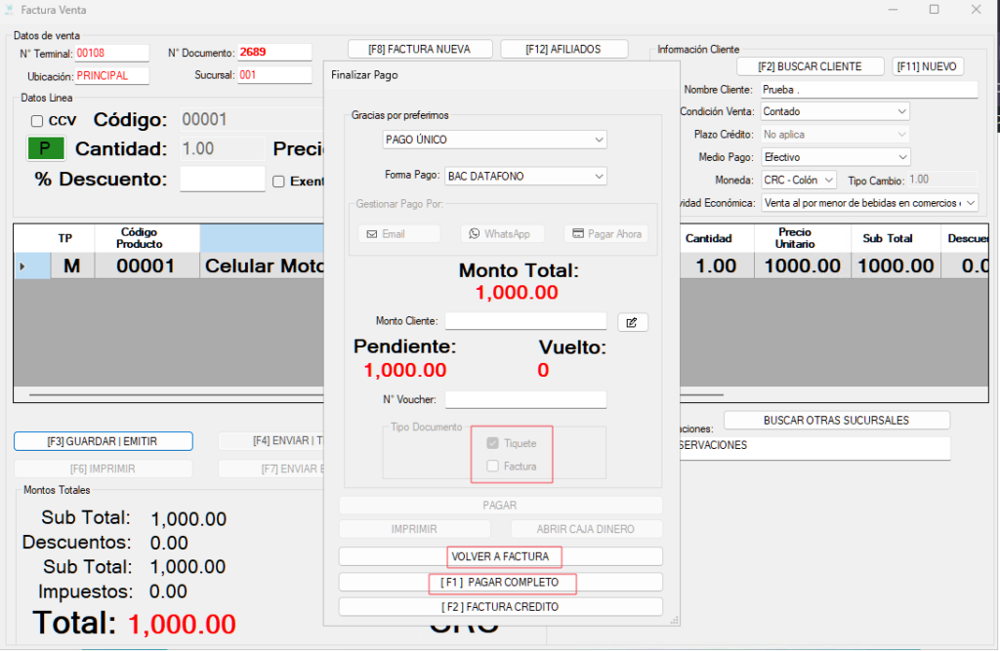
Task: Open the Condición Venta dropdown
Action: pyautogui.click(x=834, y=111)
